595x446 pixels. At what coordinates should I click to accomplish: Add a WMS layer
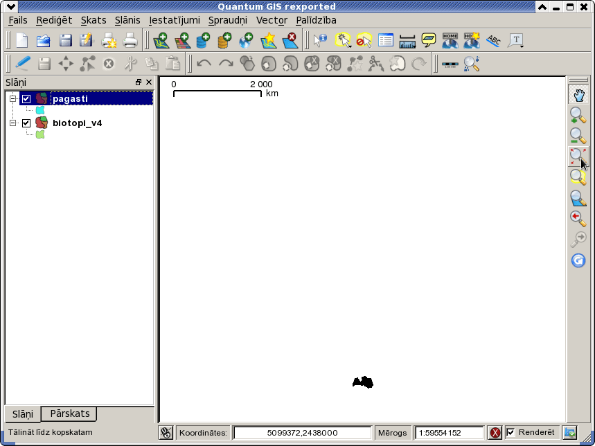click(x=246, y=40)
